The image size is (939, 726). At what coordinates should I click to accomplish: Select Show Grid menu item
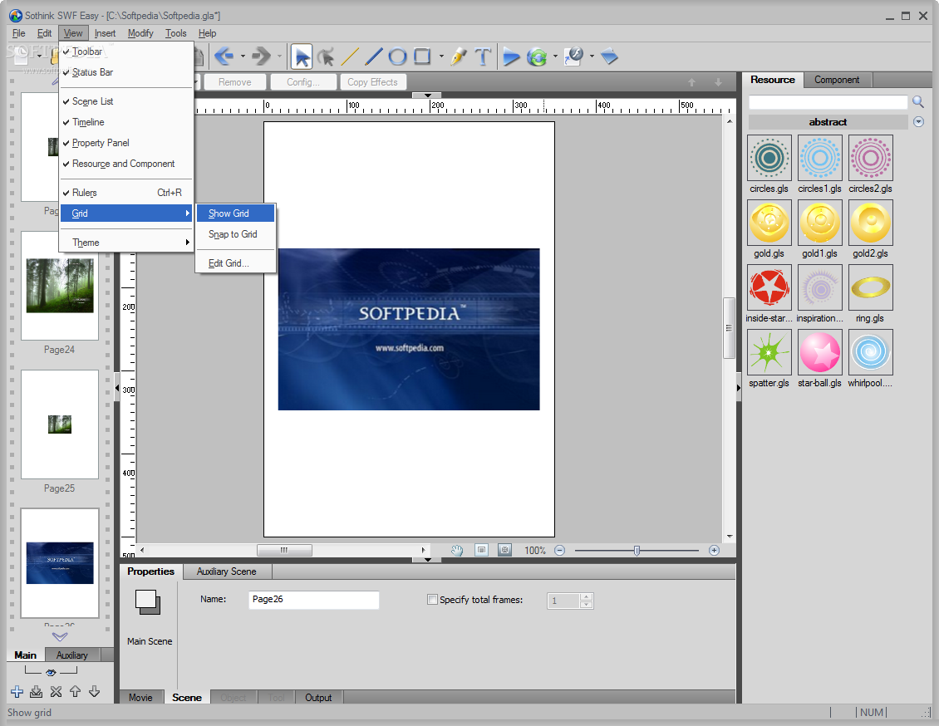click(235, 213)
